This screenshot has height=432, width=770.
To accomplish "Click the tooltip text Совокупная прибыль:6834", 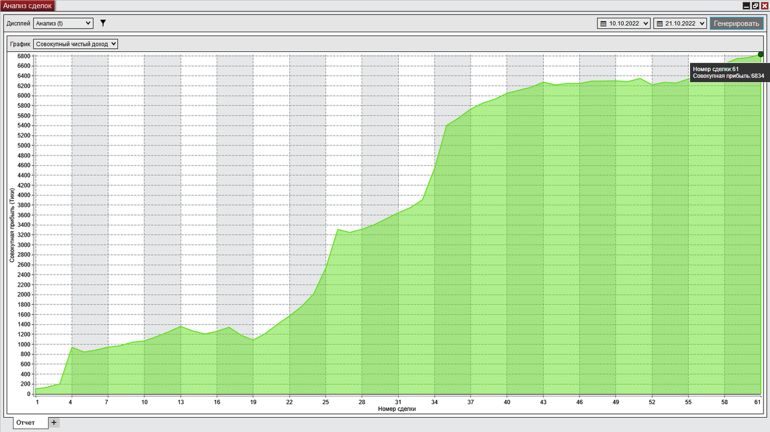I will (x=728, y=76).
